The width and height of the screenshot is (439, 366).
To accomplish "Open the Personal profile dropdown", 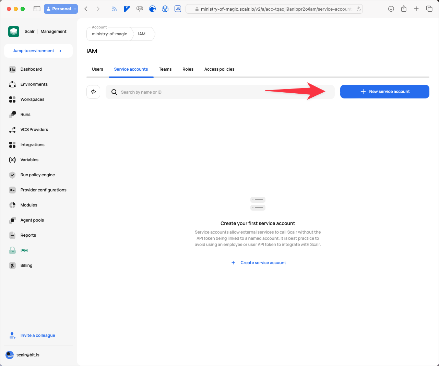I will 61,9.
